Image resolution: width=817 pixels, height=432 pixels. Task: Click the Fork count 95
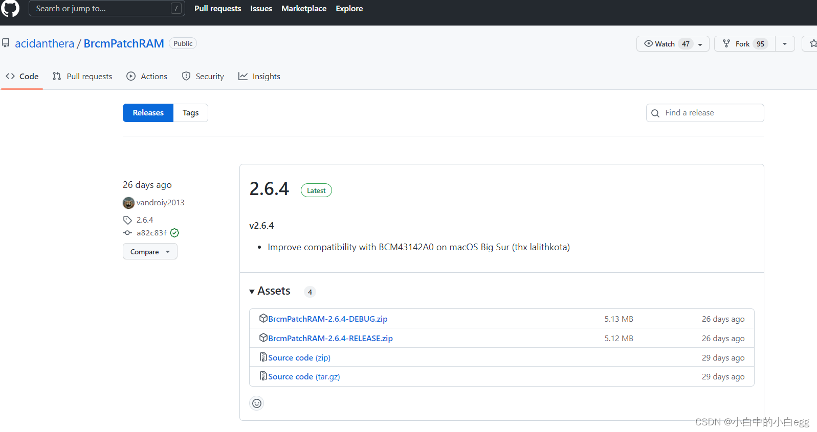761,44
